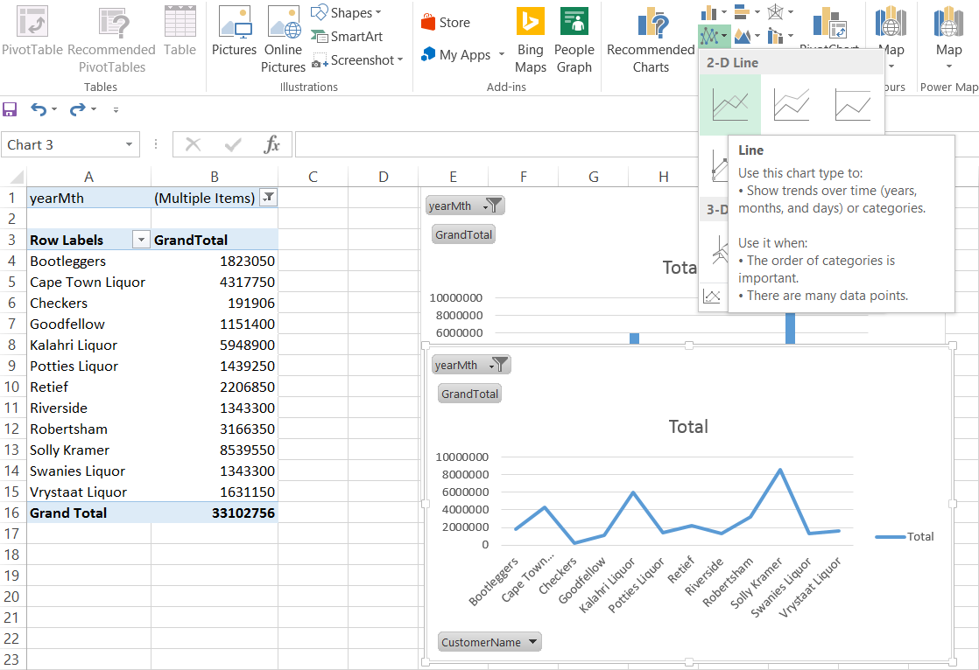Click the Store add-ins button
The image size is (979, 670).
pos(445,23)
